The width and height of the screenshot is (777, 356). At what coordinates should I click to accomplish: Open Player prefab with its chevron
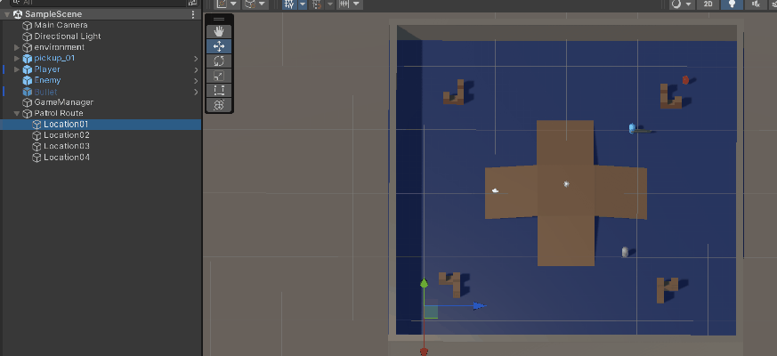(x=196, y=70)
